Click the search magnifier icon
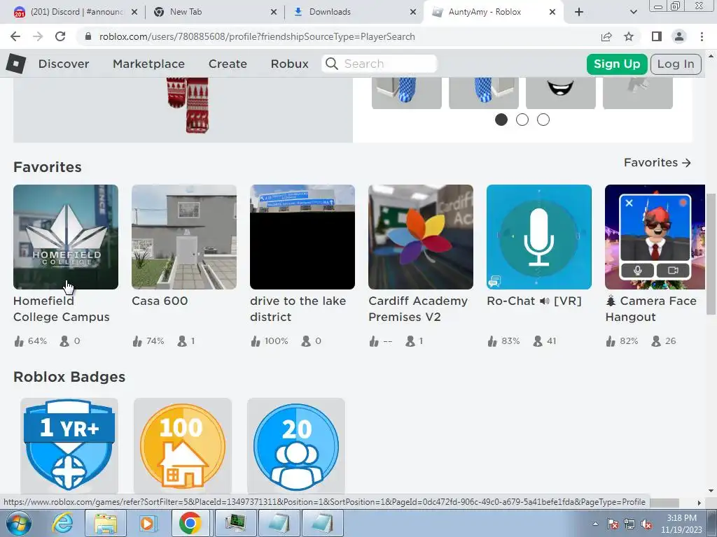 (x=332, y=64)
